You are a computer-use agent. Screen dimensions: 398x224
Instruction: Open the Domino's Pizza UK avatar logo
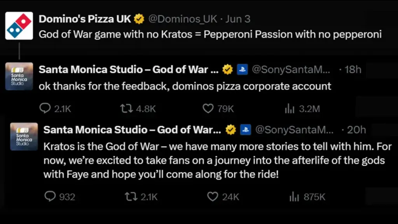(19, 26)
